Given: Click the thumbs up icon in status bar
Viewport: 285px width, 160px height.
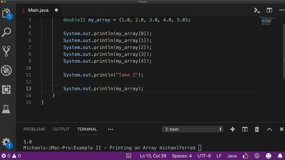Looking at the screenshot, I should [245, 156].
